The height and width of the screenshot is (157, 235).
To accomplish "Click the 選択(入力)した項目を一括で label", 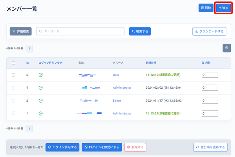I will [26, 148].
